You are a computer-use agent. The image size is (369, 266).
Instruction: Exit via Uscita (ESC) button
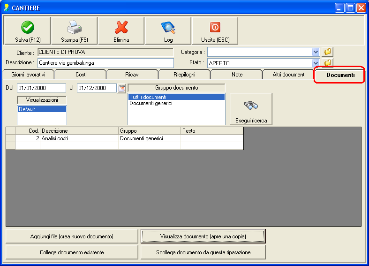[x=215, y=30]
